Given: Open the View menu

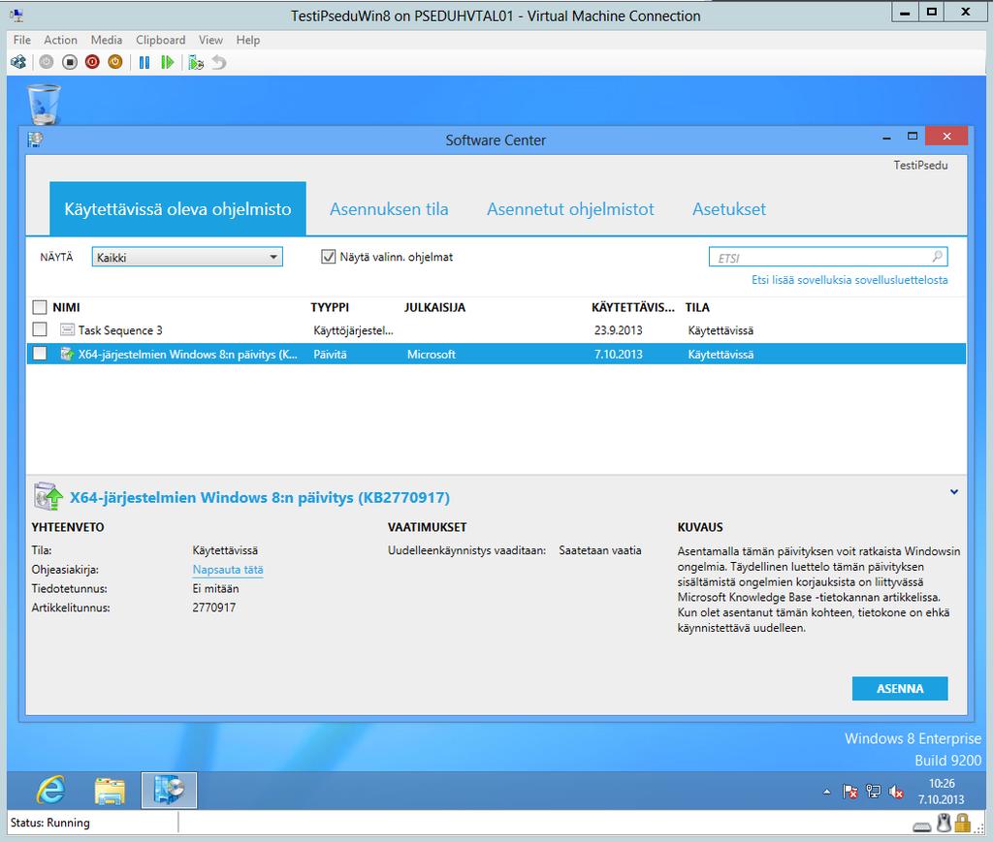Looking at the screenshot, I should pyautogui.click(x=210, y=40).
